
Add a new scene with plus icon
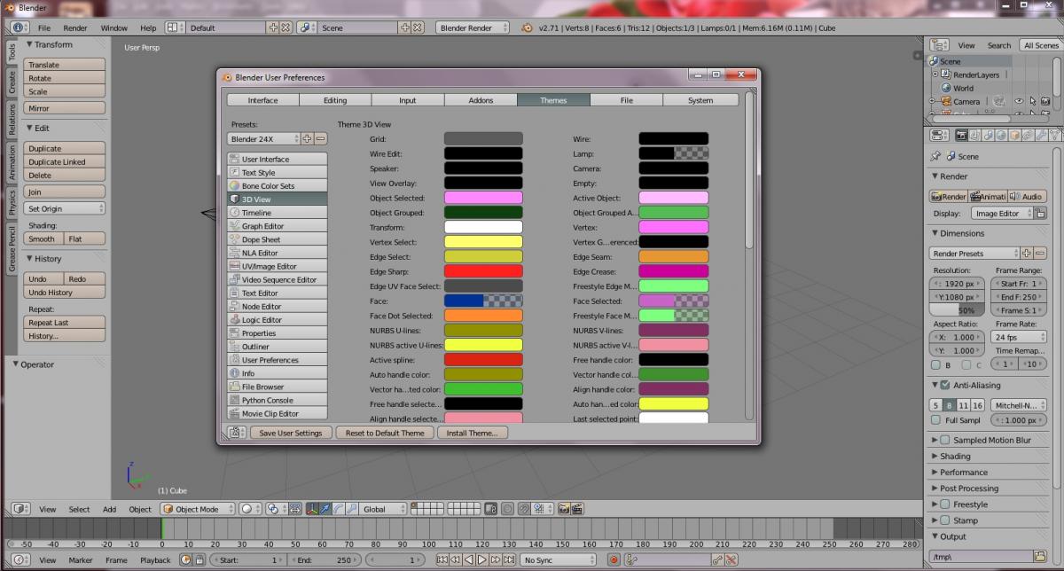tap(406, 27)
